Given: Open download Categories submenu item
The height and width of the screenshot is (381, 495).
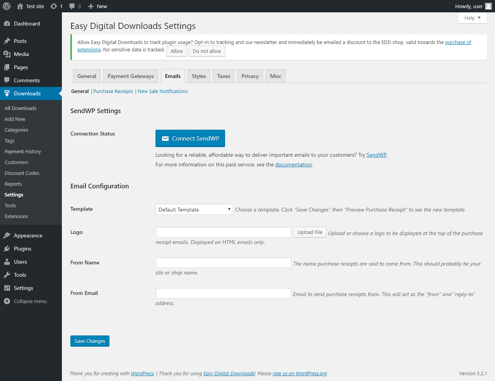Looking at the screenshot, I should pyautogui.click(x=17, y=130).
